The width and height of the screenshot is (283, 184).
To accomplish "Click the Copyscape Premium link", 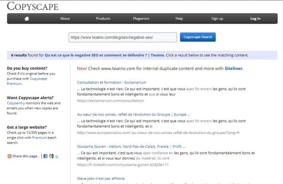I will (27, 81).
